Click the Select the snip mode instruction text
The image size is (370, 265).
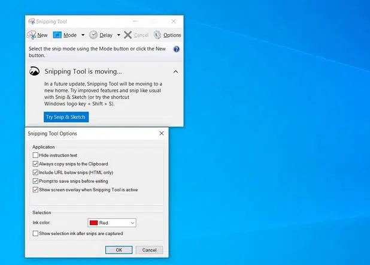97,52
